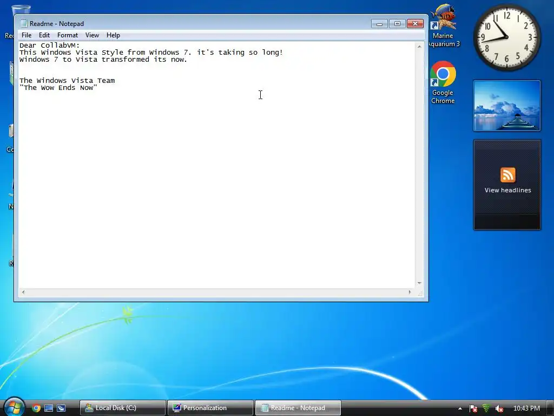Open the File menu in Notepad
Viewport: 554px width, 416px height.
(27, 35)
